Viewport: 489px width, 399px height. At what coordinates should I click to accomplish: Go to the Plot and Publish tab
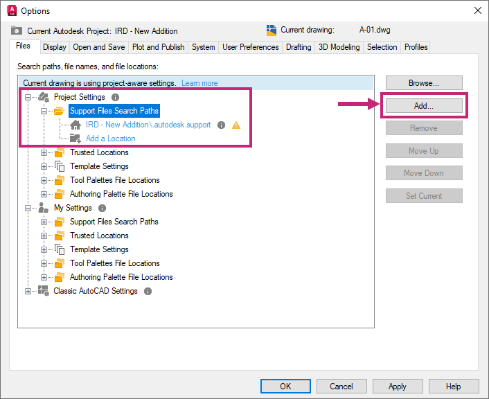(x=158, y=47)
